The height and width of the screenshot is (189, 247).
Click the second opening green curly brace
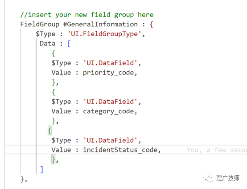(54, 92)
